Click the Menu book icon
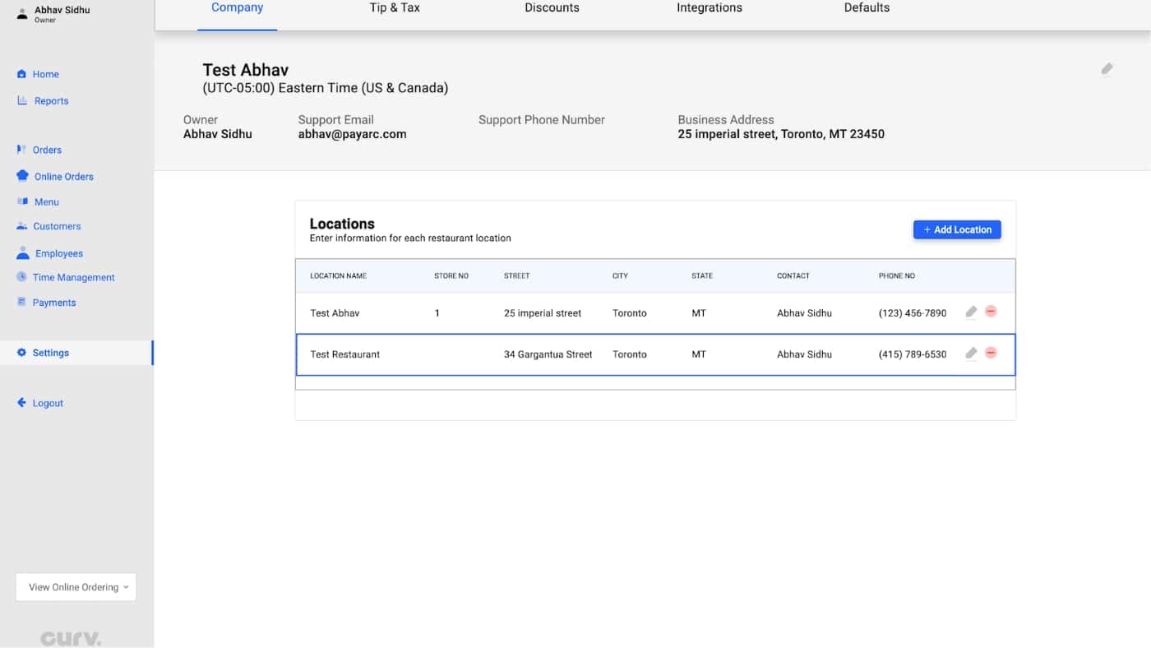Image resolution: width=1151 pixels, height=648 pixels. coord(22,201)
